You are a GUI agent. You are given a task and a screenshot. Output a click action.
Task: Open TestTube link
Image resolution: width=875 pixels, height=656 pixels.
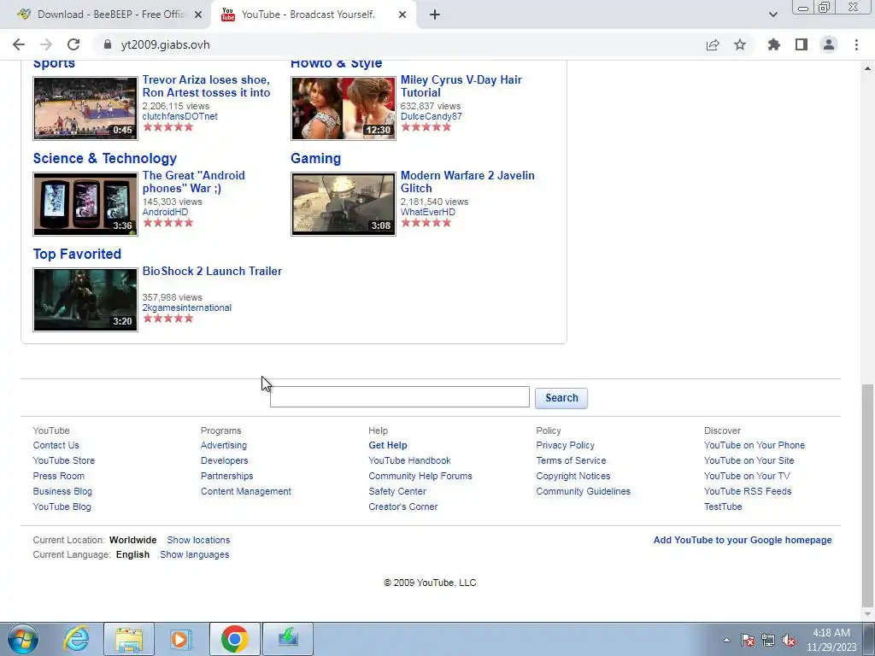pyautogui.click(x=723, y=507)
